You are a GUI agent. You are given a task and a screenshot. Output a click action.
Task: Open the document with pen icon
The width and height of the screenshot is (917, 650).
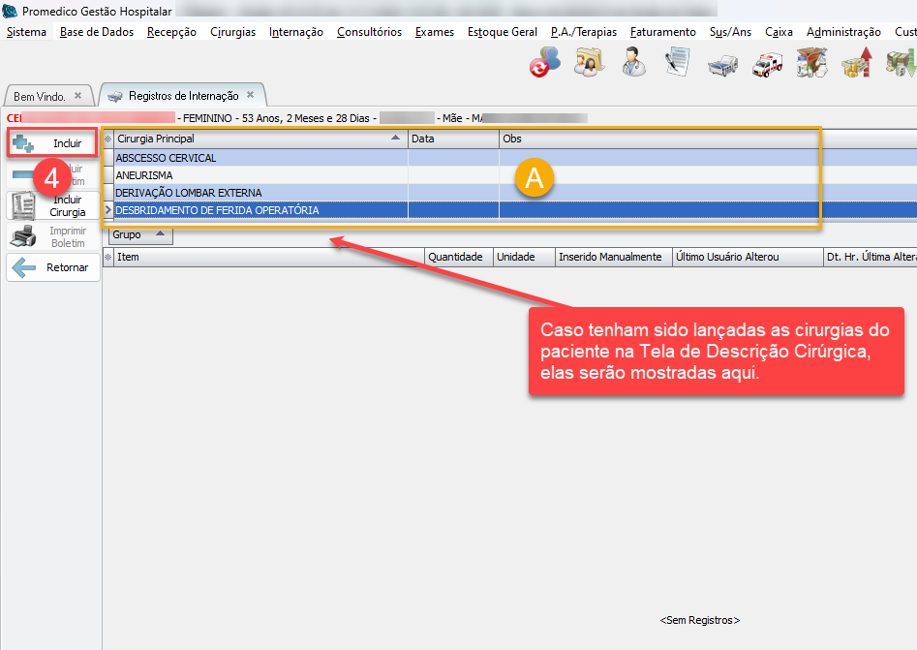pyautogui.click(x=677, y=63)
